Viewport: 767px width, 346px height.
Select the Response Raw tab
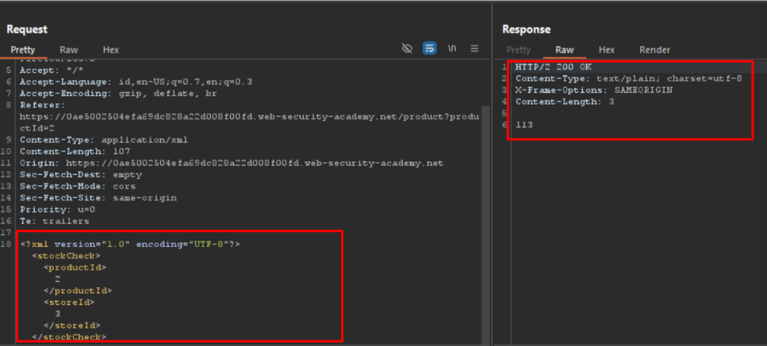point(565,50)
